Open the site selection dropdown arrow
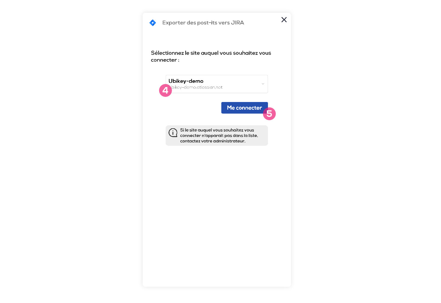The width and height of the screenshot is (441, 303). pyautogui.click(x=263, y=84)
